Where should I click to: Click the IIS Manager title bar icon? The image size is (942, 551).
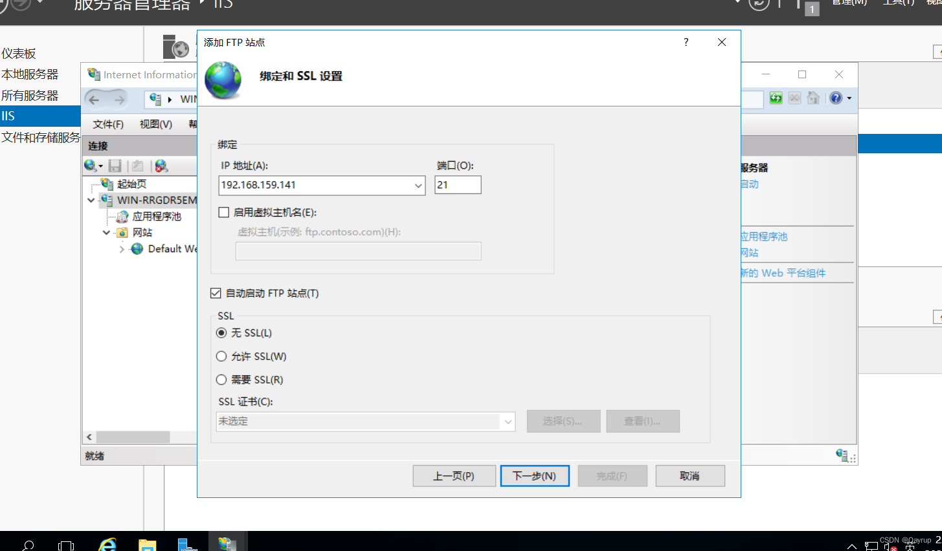[94, 74]
